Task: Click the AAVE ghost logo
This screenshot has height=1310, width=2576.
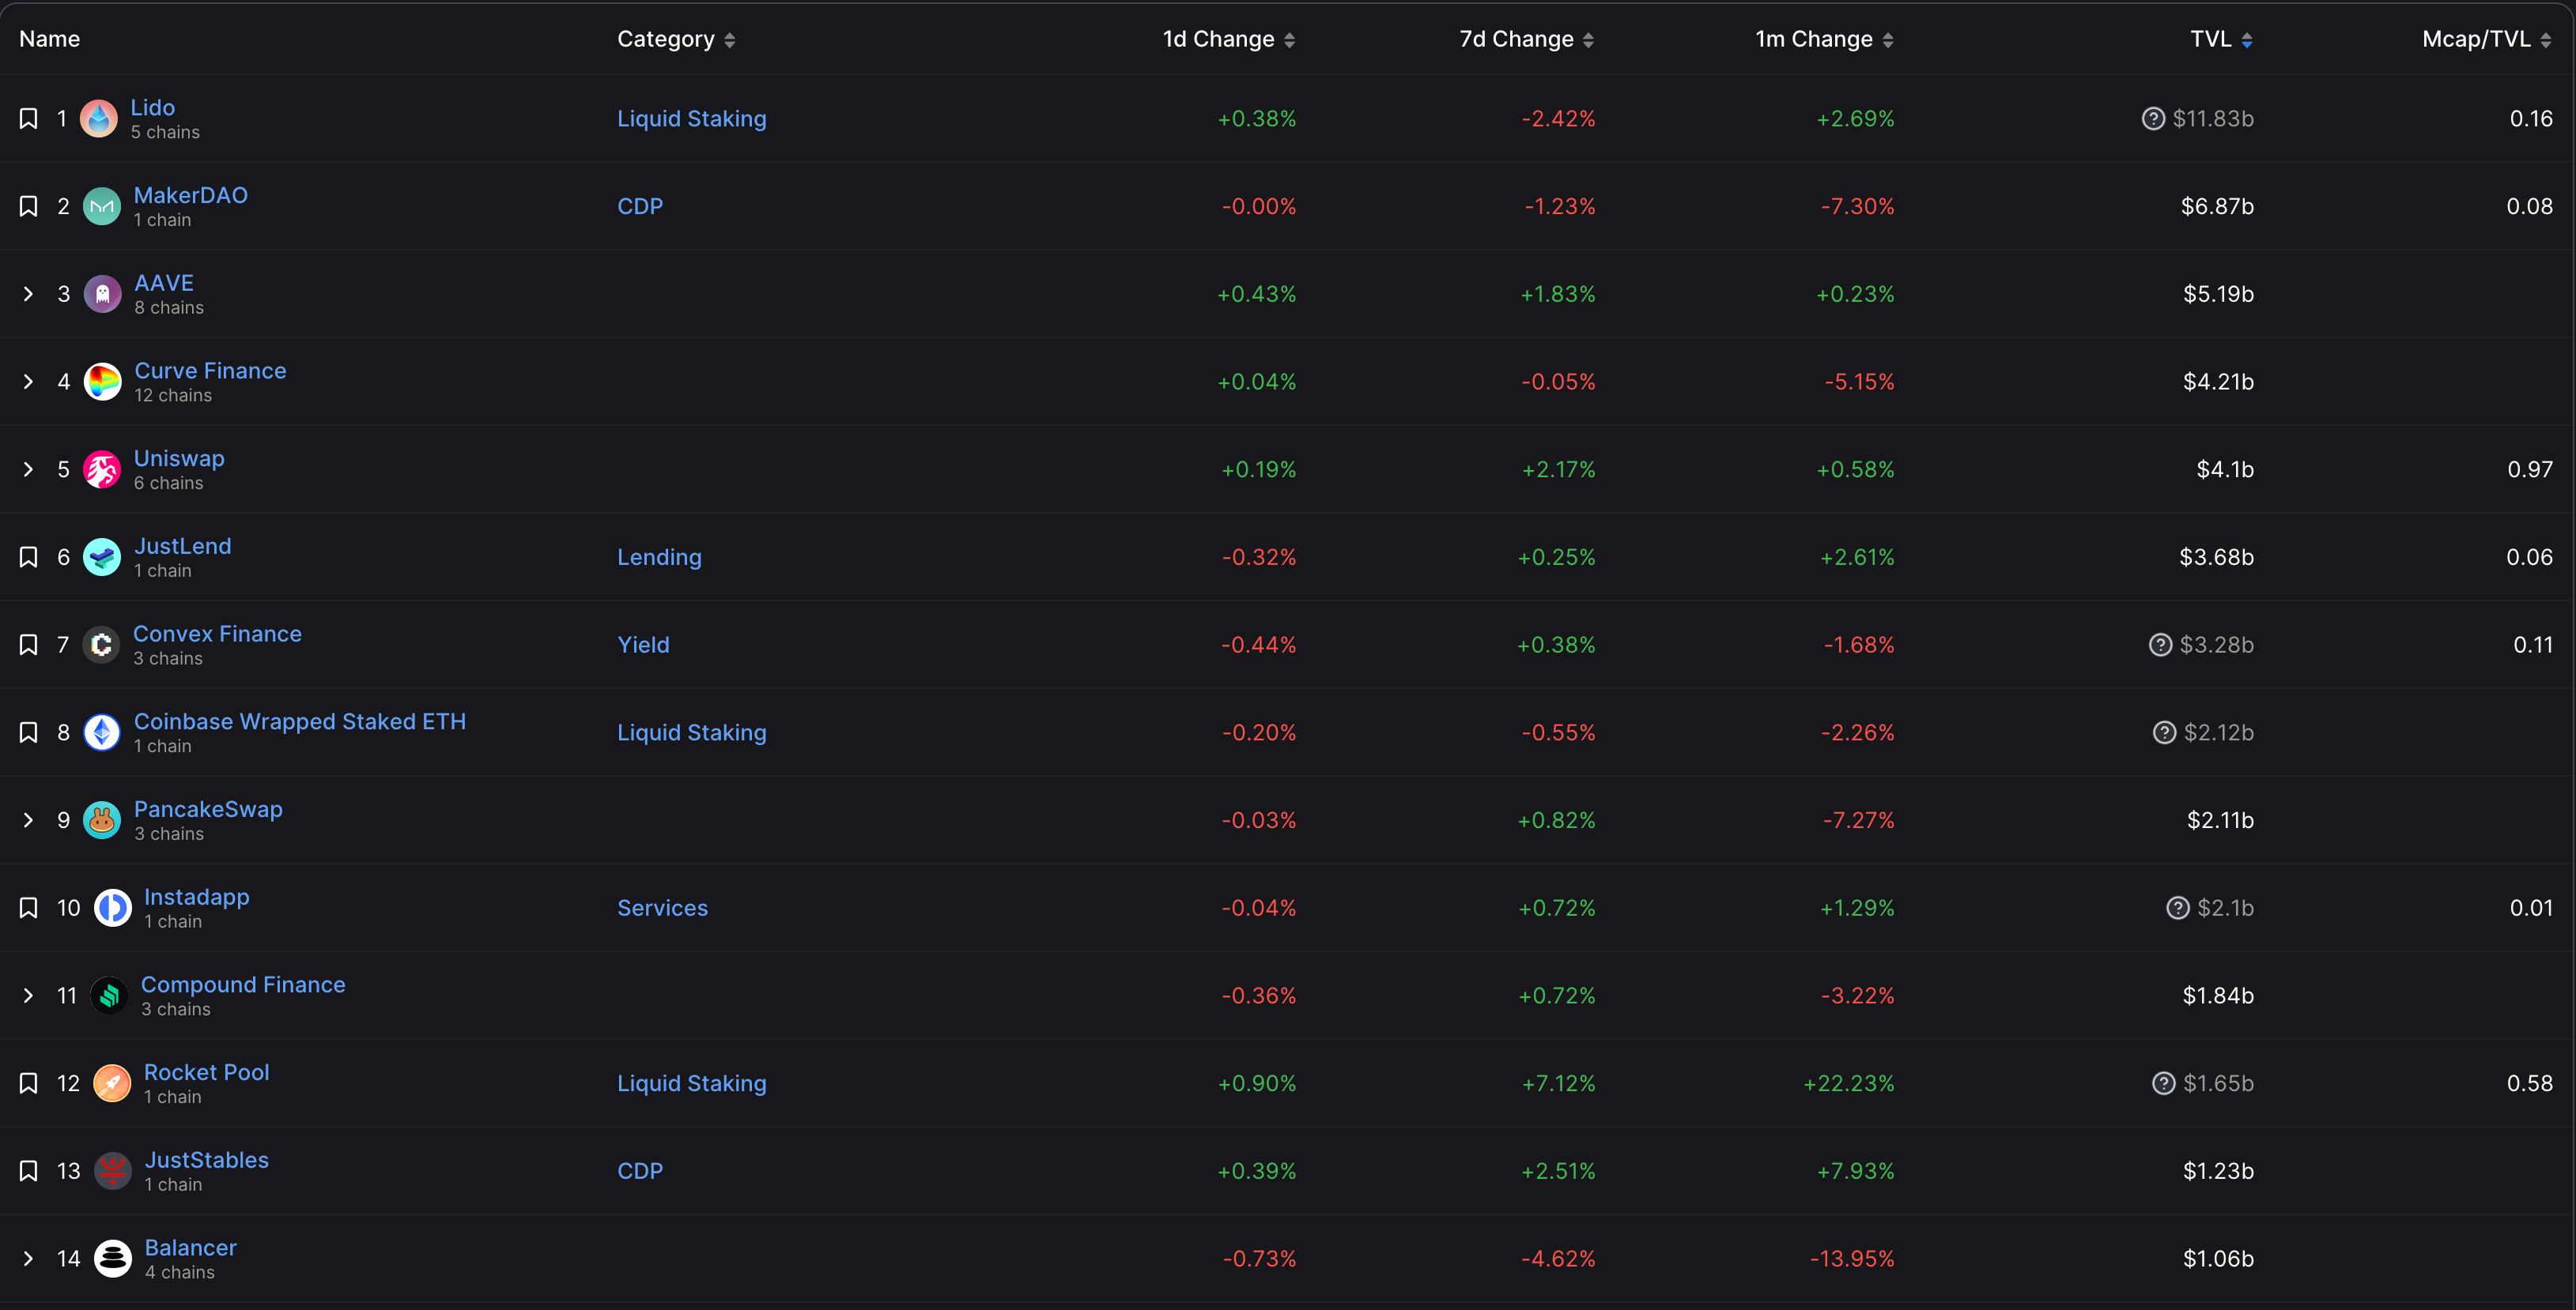Action: click(102, 295)
